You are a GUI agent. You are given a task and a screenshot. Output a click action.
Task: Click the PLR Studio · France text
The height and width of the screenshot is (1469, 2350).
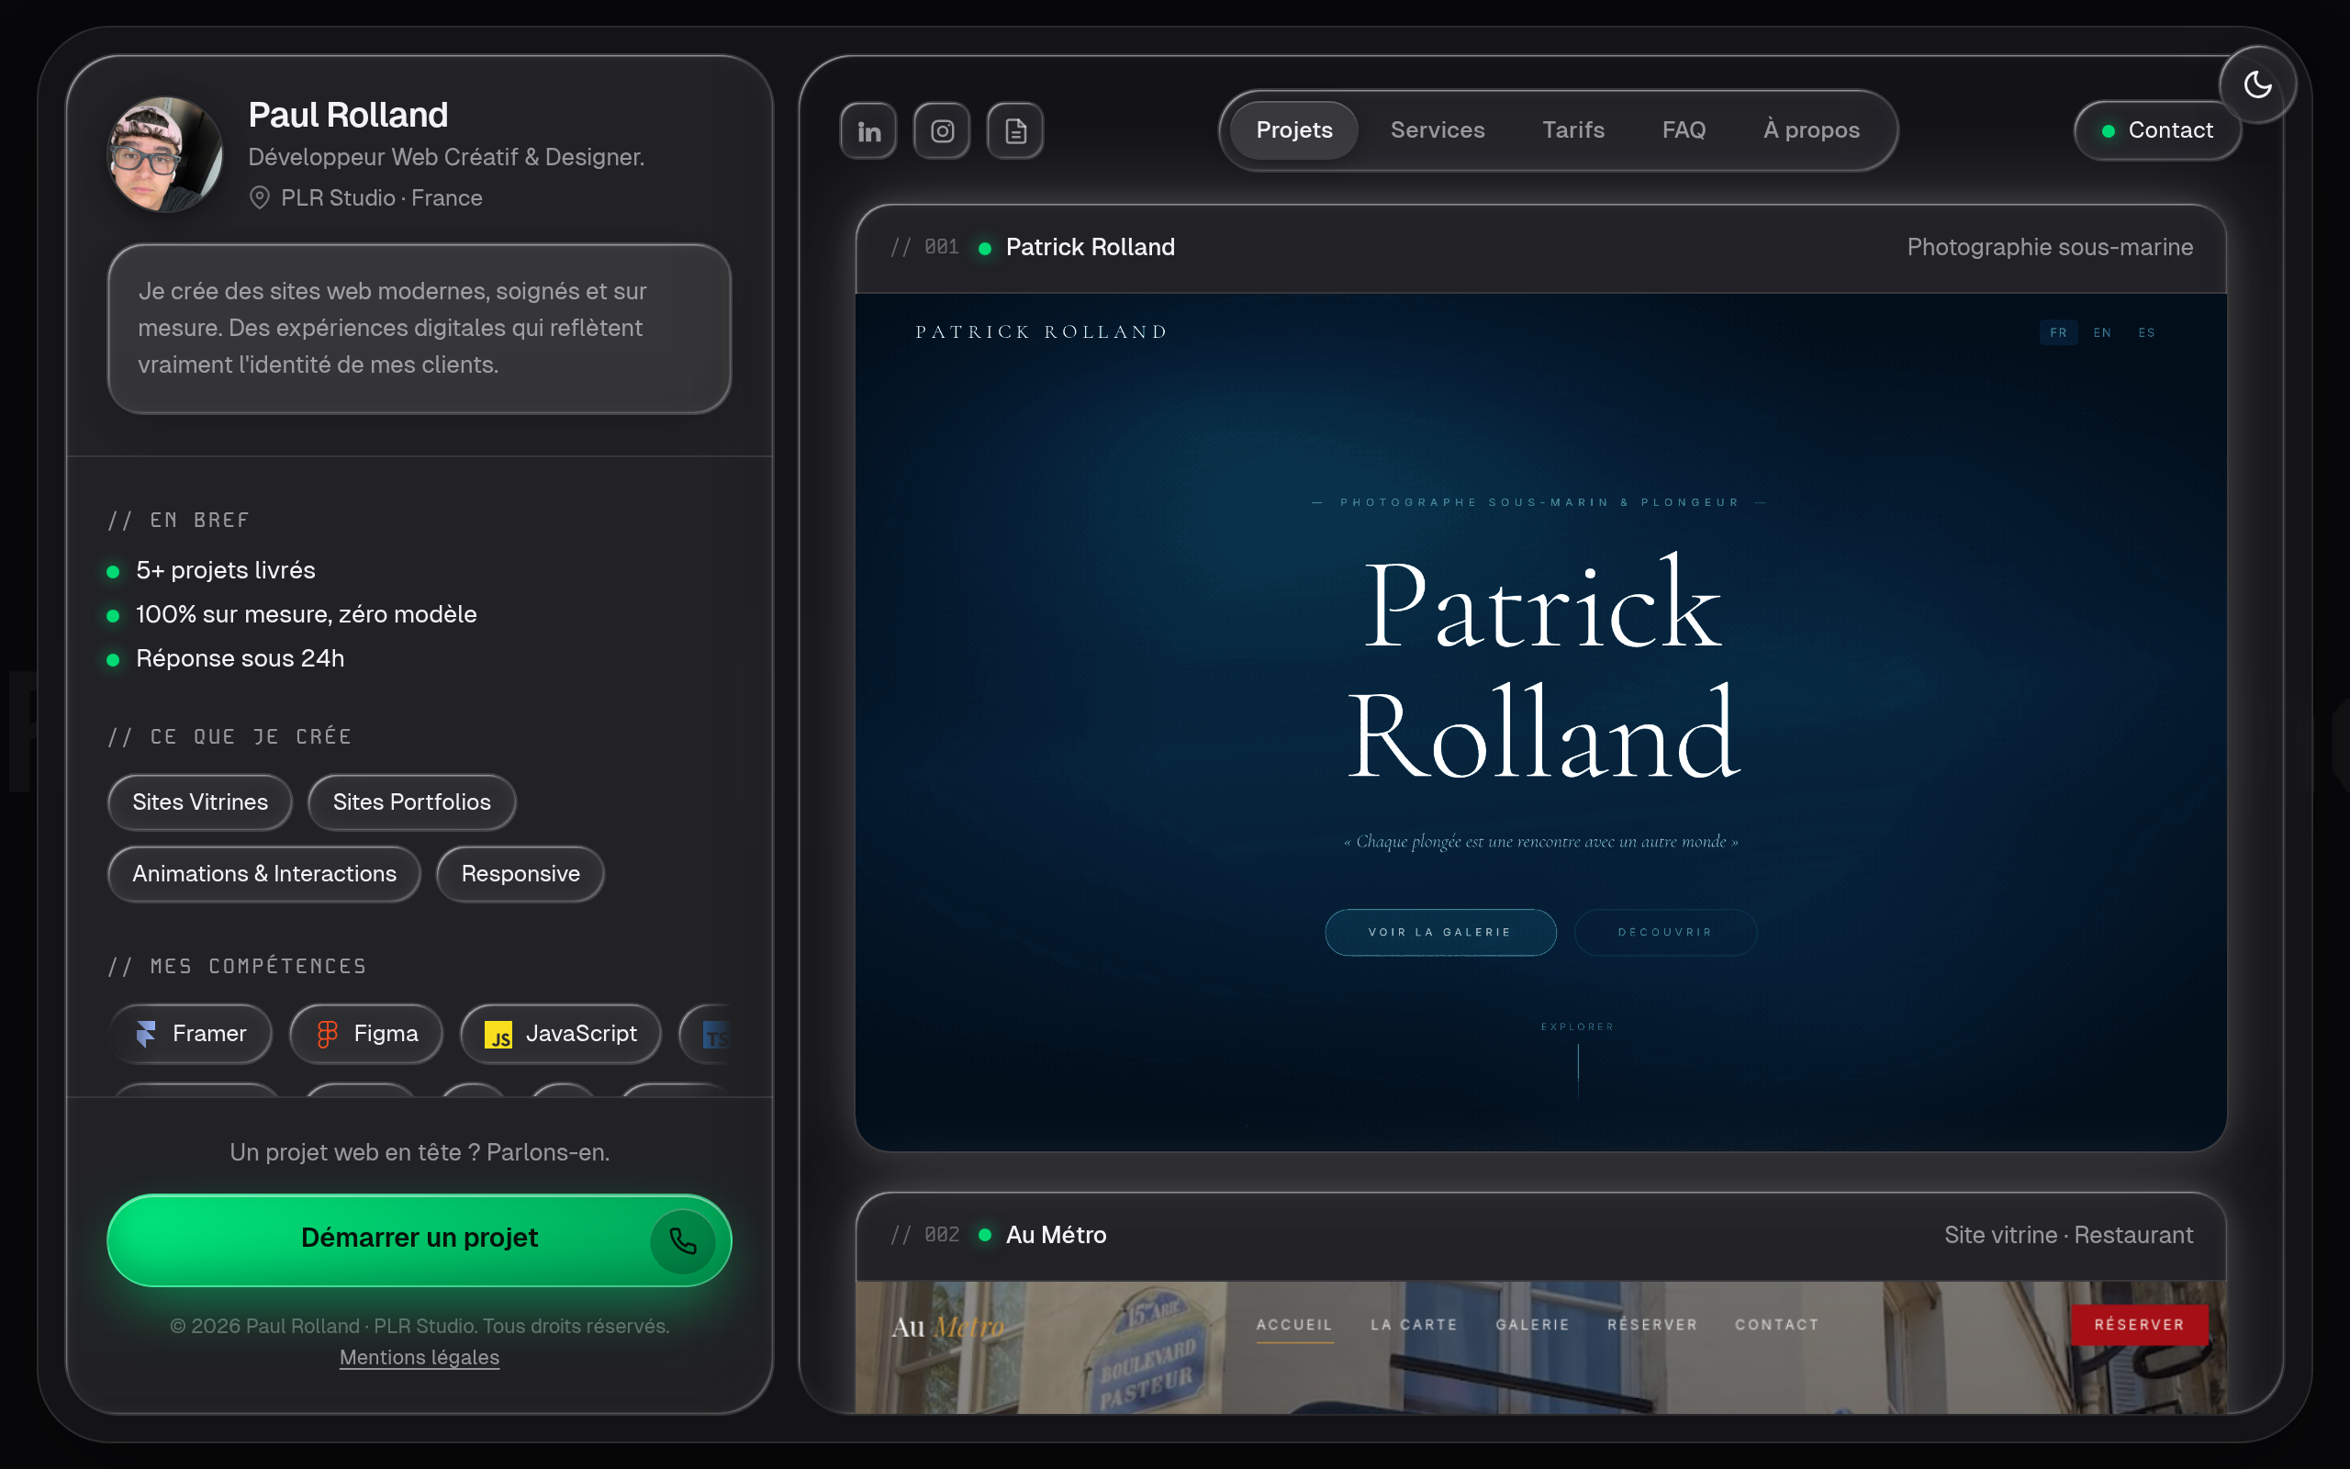[x=382, y=197]
